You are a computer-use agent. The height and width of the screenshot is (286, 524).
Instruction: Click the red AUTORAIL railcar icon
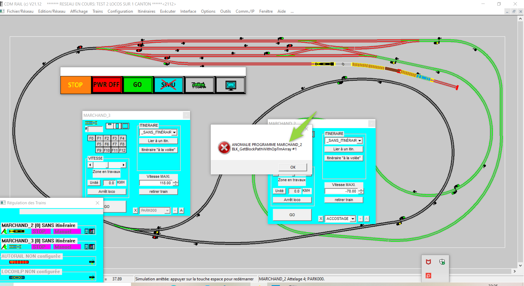(x=19, y=262)
